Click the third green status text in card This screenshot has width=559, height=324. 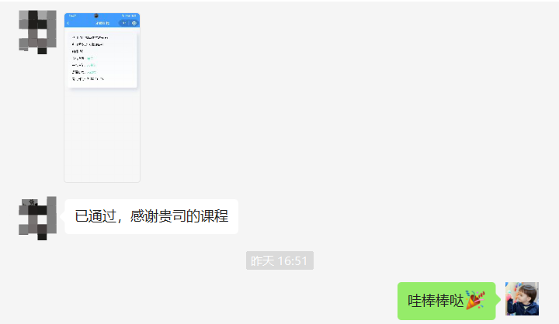[x=92, y=72]
